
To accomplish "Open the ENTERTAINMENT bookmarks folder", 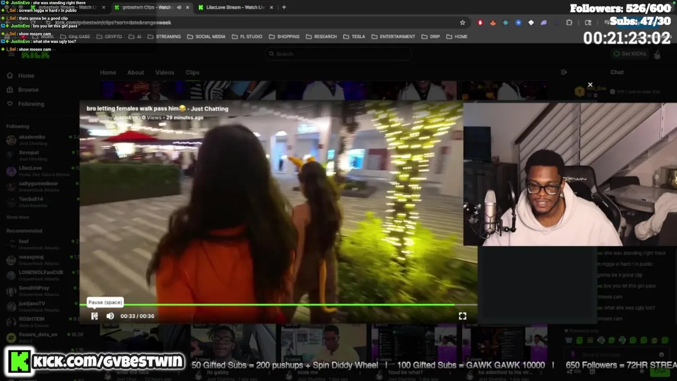I will pyautogui.click(x=394, y=37).
